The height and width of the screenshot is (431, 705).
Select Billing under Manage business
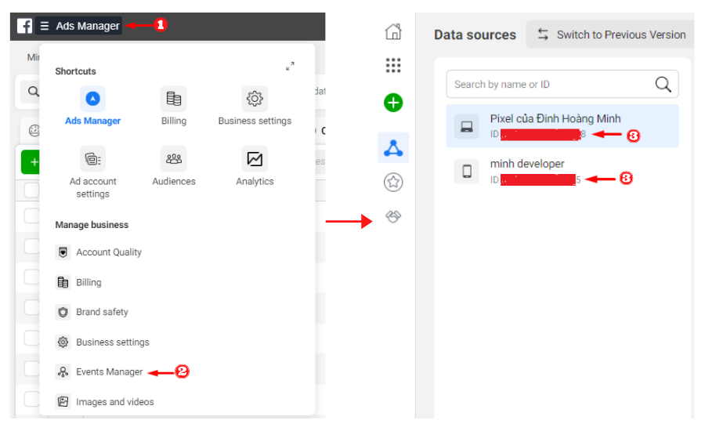[89, 283]
